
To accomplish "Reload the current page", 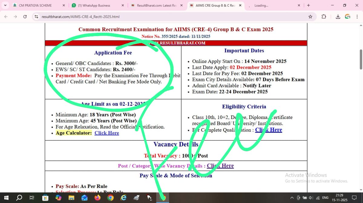I will [25, 17].
